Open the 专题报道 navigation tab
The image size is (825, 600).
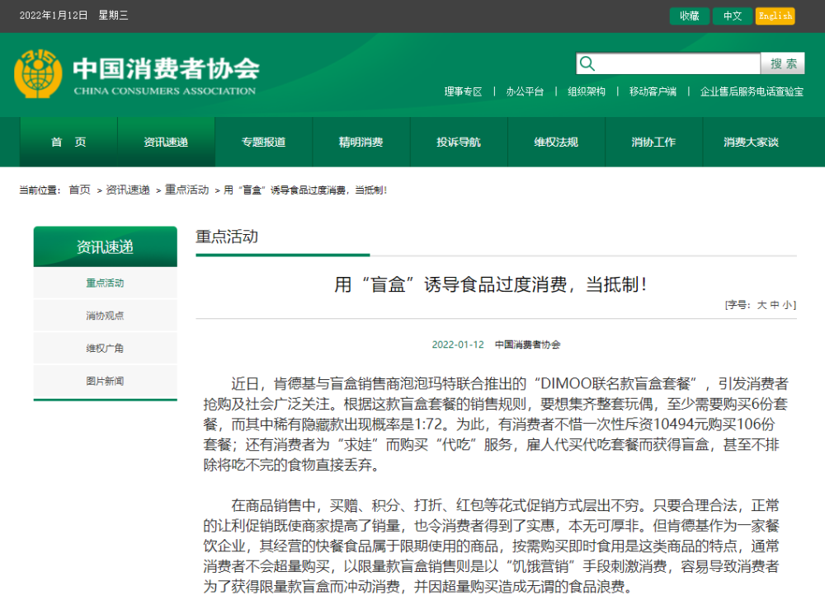click(265, 142)
